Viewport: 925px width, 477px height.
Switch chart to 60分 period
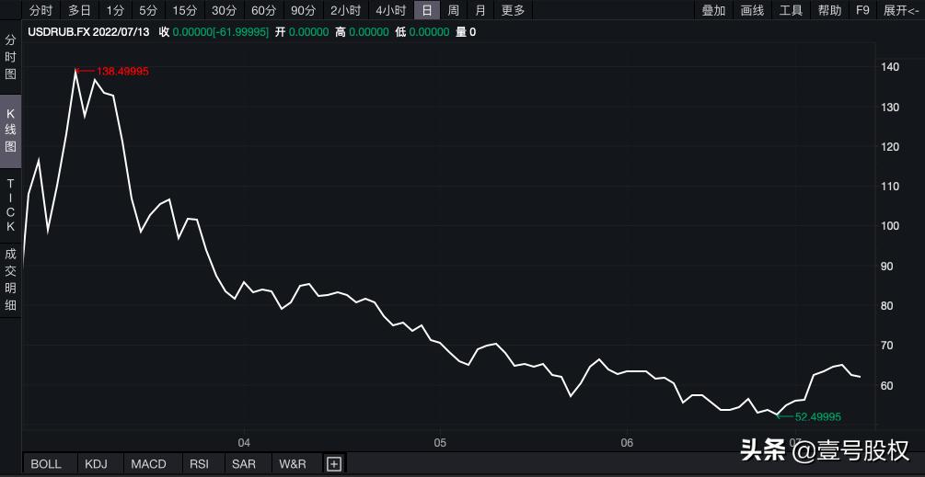tap(263, 10)
